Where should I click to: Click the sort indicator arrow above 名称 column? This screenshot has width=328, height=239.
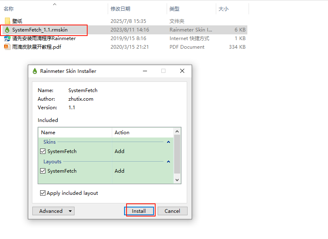tap(54, 4)
